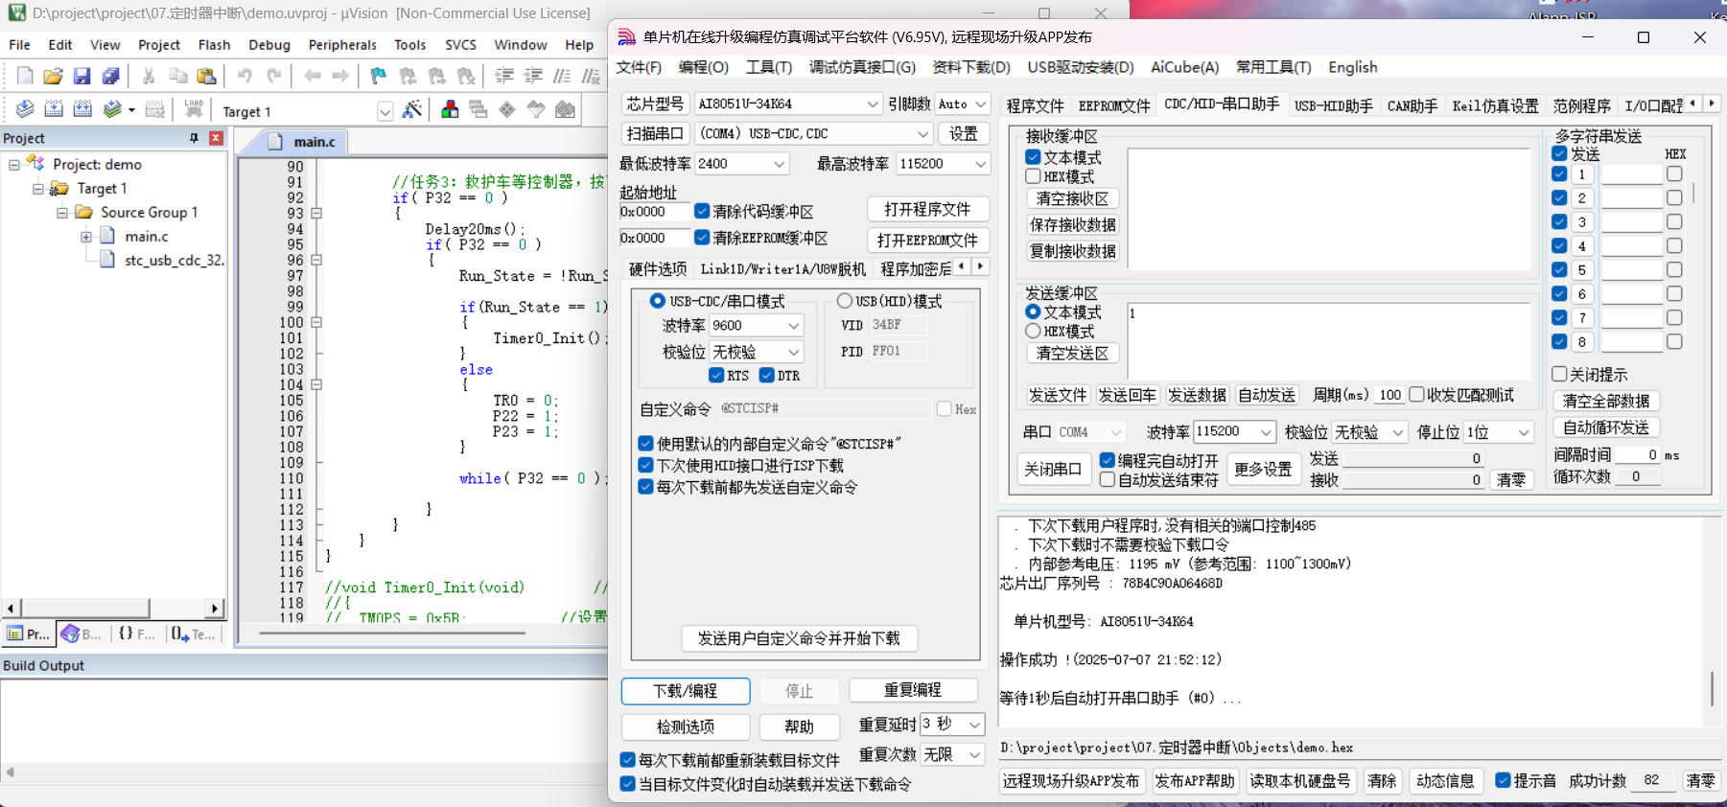The width and height of the screenshot is (1727, 807).
Task: Click log output vertical scrollbar
Action: click(x=1713, y=687)
